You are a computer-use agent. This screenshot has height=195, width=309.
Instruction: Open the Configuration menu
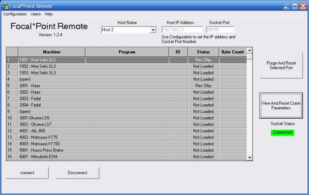pyautogui.click(x=15, y=14)
